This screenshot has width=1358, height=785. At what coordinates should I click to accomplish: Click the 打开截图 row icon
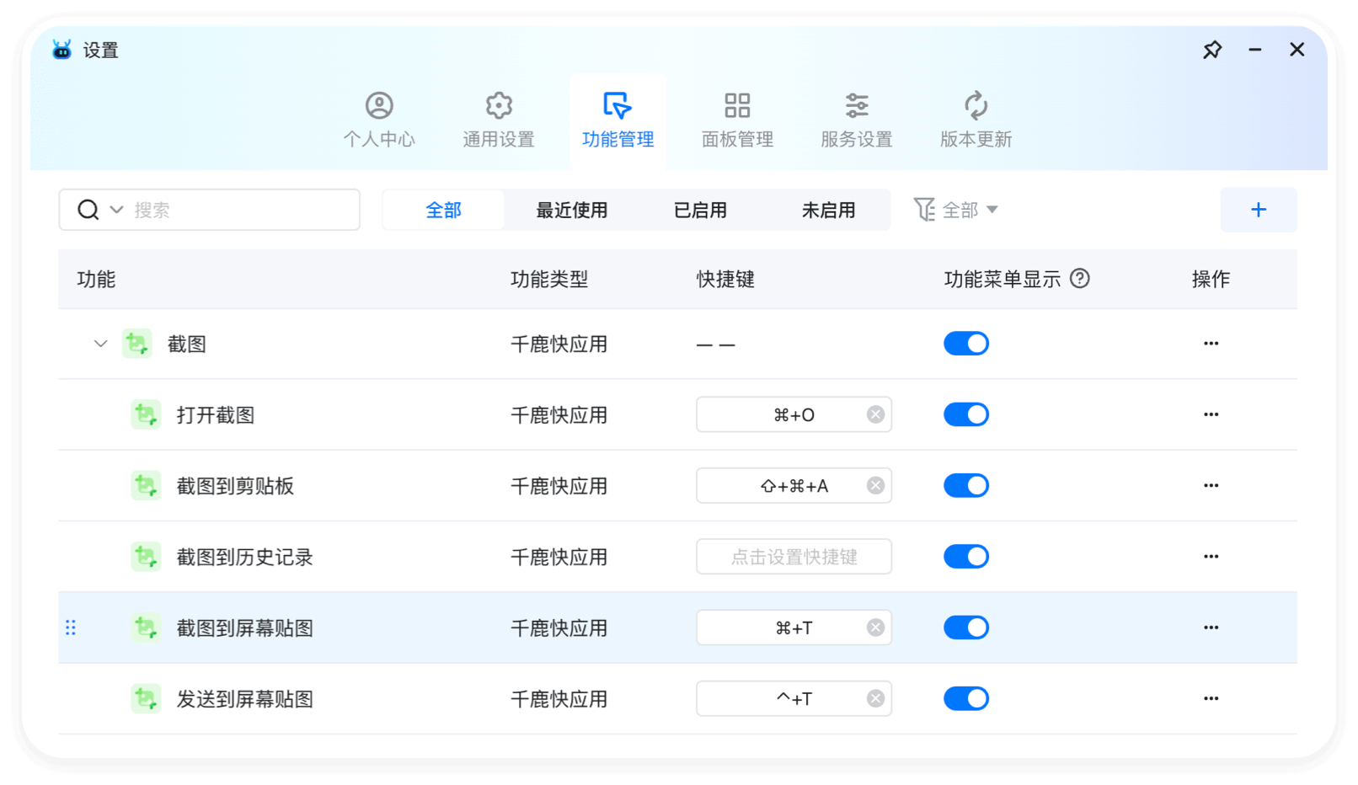(146, 414)
